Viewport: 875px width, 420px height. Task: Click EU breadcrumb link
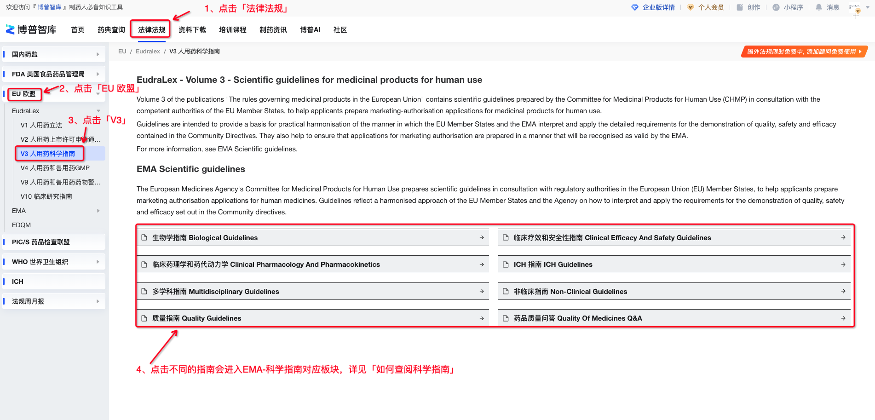tap(122, 52)
